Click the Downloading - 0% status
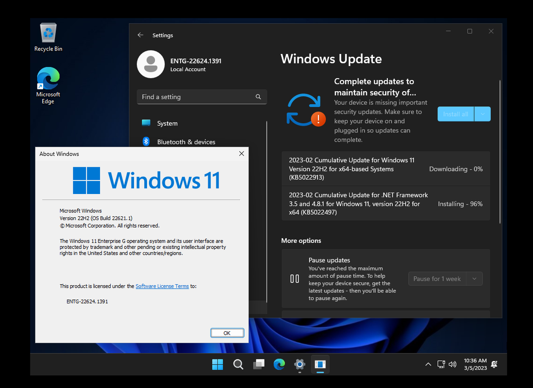533x388 pixels. [x=456, y=169]
